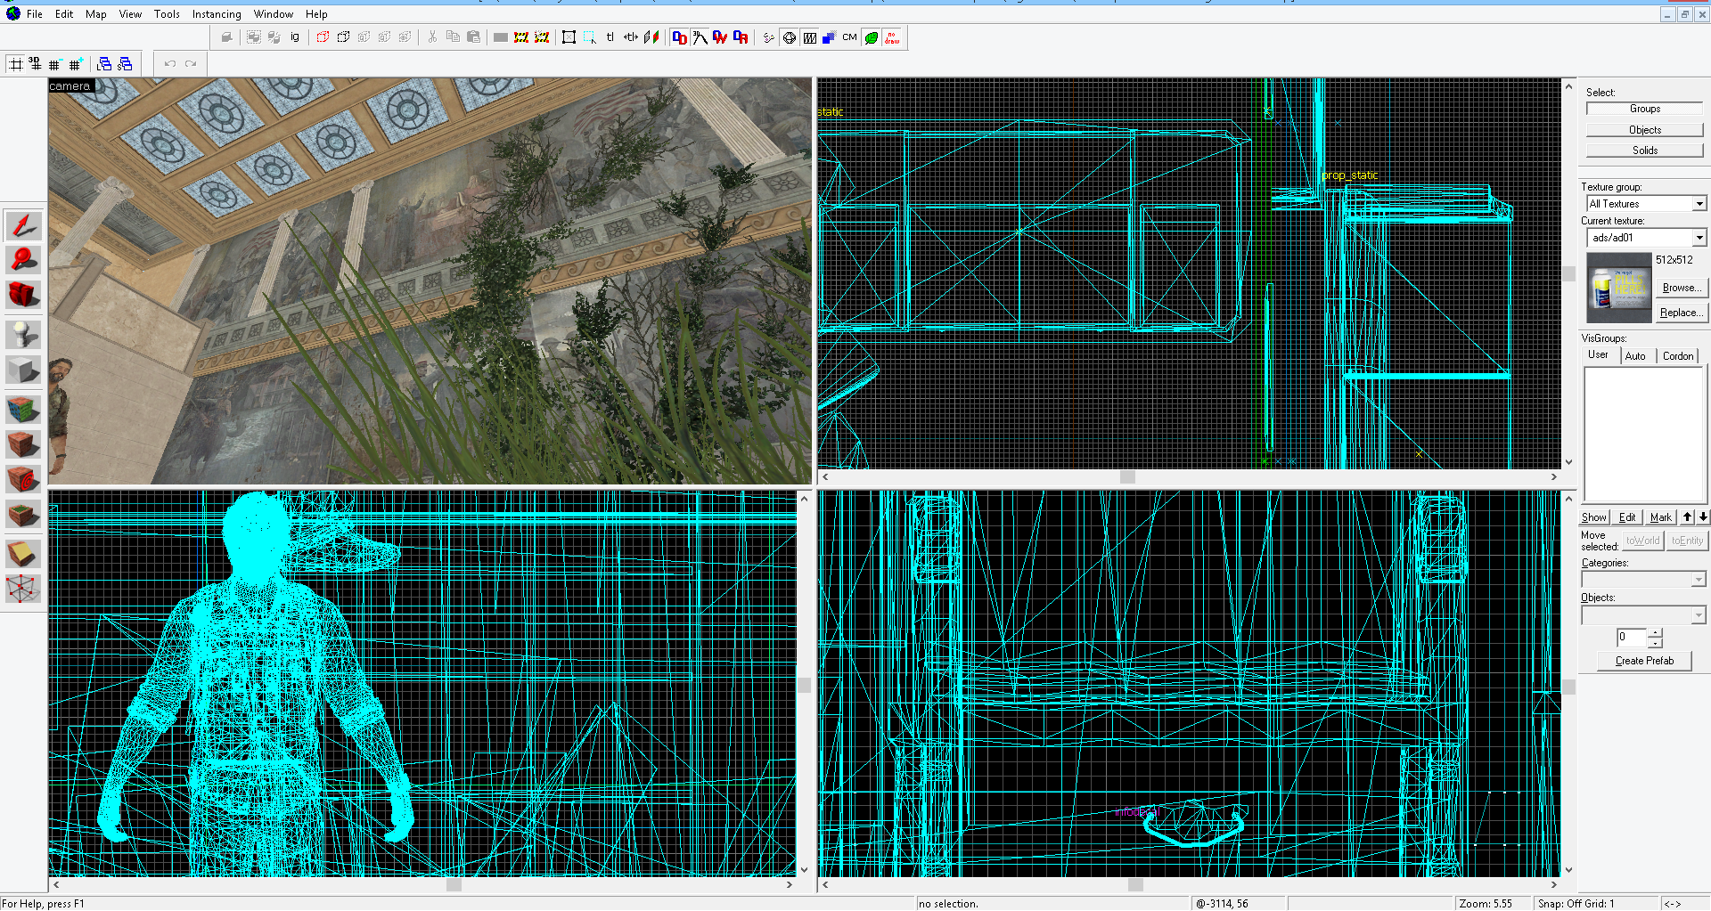Open the Tools menu
Viewport: 1711px width, 911px height.
click(x=167, y=14)
